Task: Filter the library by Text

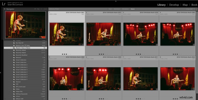Action: (110, 9)
